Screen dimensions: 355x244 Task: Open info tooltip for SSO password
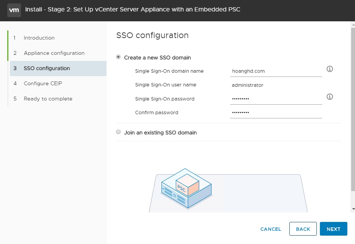(330, 97)
